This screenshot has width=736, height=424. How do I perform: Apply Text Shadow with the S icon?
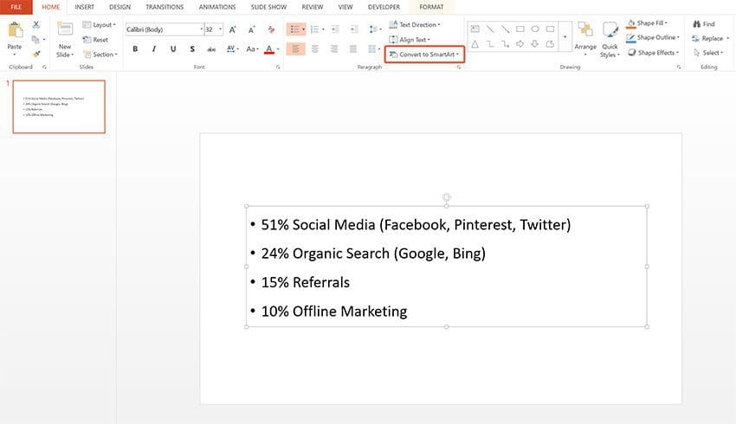[x=193, y=49]
